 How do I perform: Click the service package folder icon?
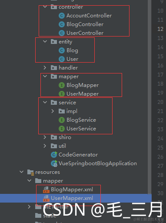click(x=54, y=103)
